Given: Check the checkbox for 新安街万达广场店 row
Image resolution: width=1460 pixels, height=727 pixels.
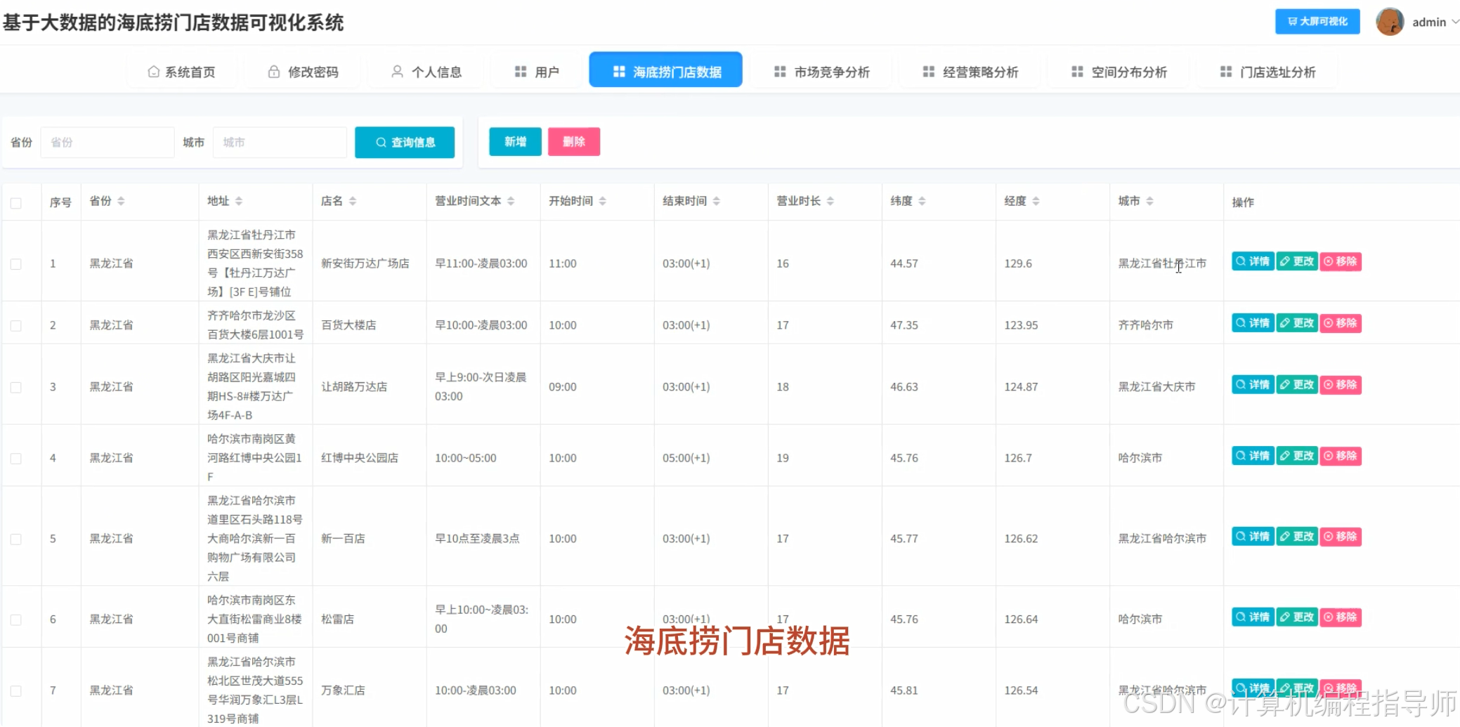Looking at the screenshot, I should (17, 263).
